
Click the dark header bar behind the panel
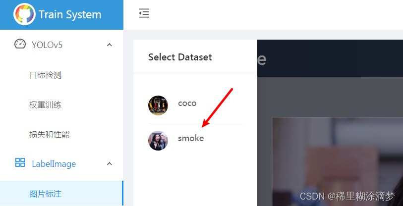tap(330, 58)
